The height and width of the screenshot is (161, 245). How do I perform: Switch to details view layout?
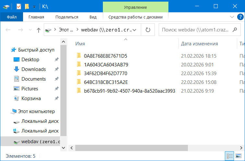pos(230,156)
